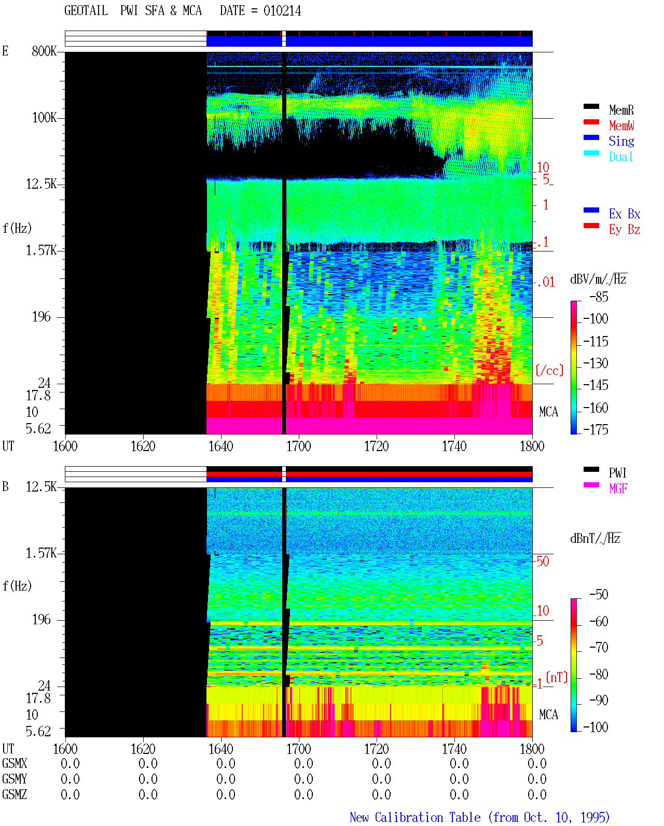The image size is (664, 826).
Task: Click the '-175' color scale value
Action: point(596,430)
